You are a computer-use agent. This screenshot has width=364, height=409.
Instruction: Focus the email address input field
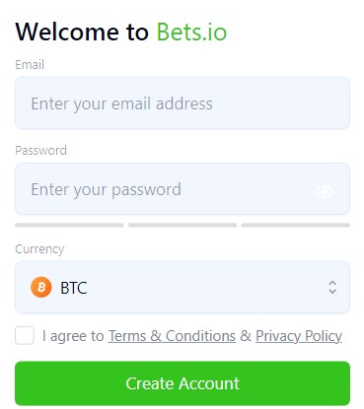click(182, 102)
